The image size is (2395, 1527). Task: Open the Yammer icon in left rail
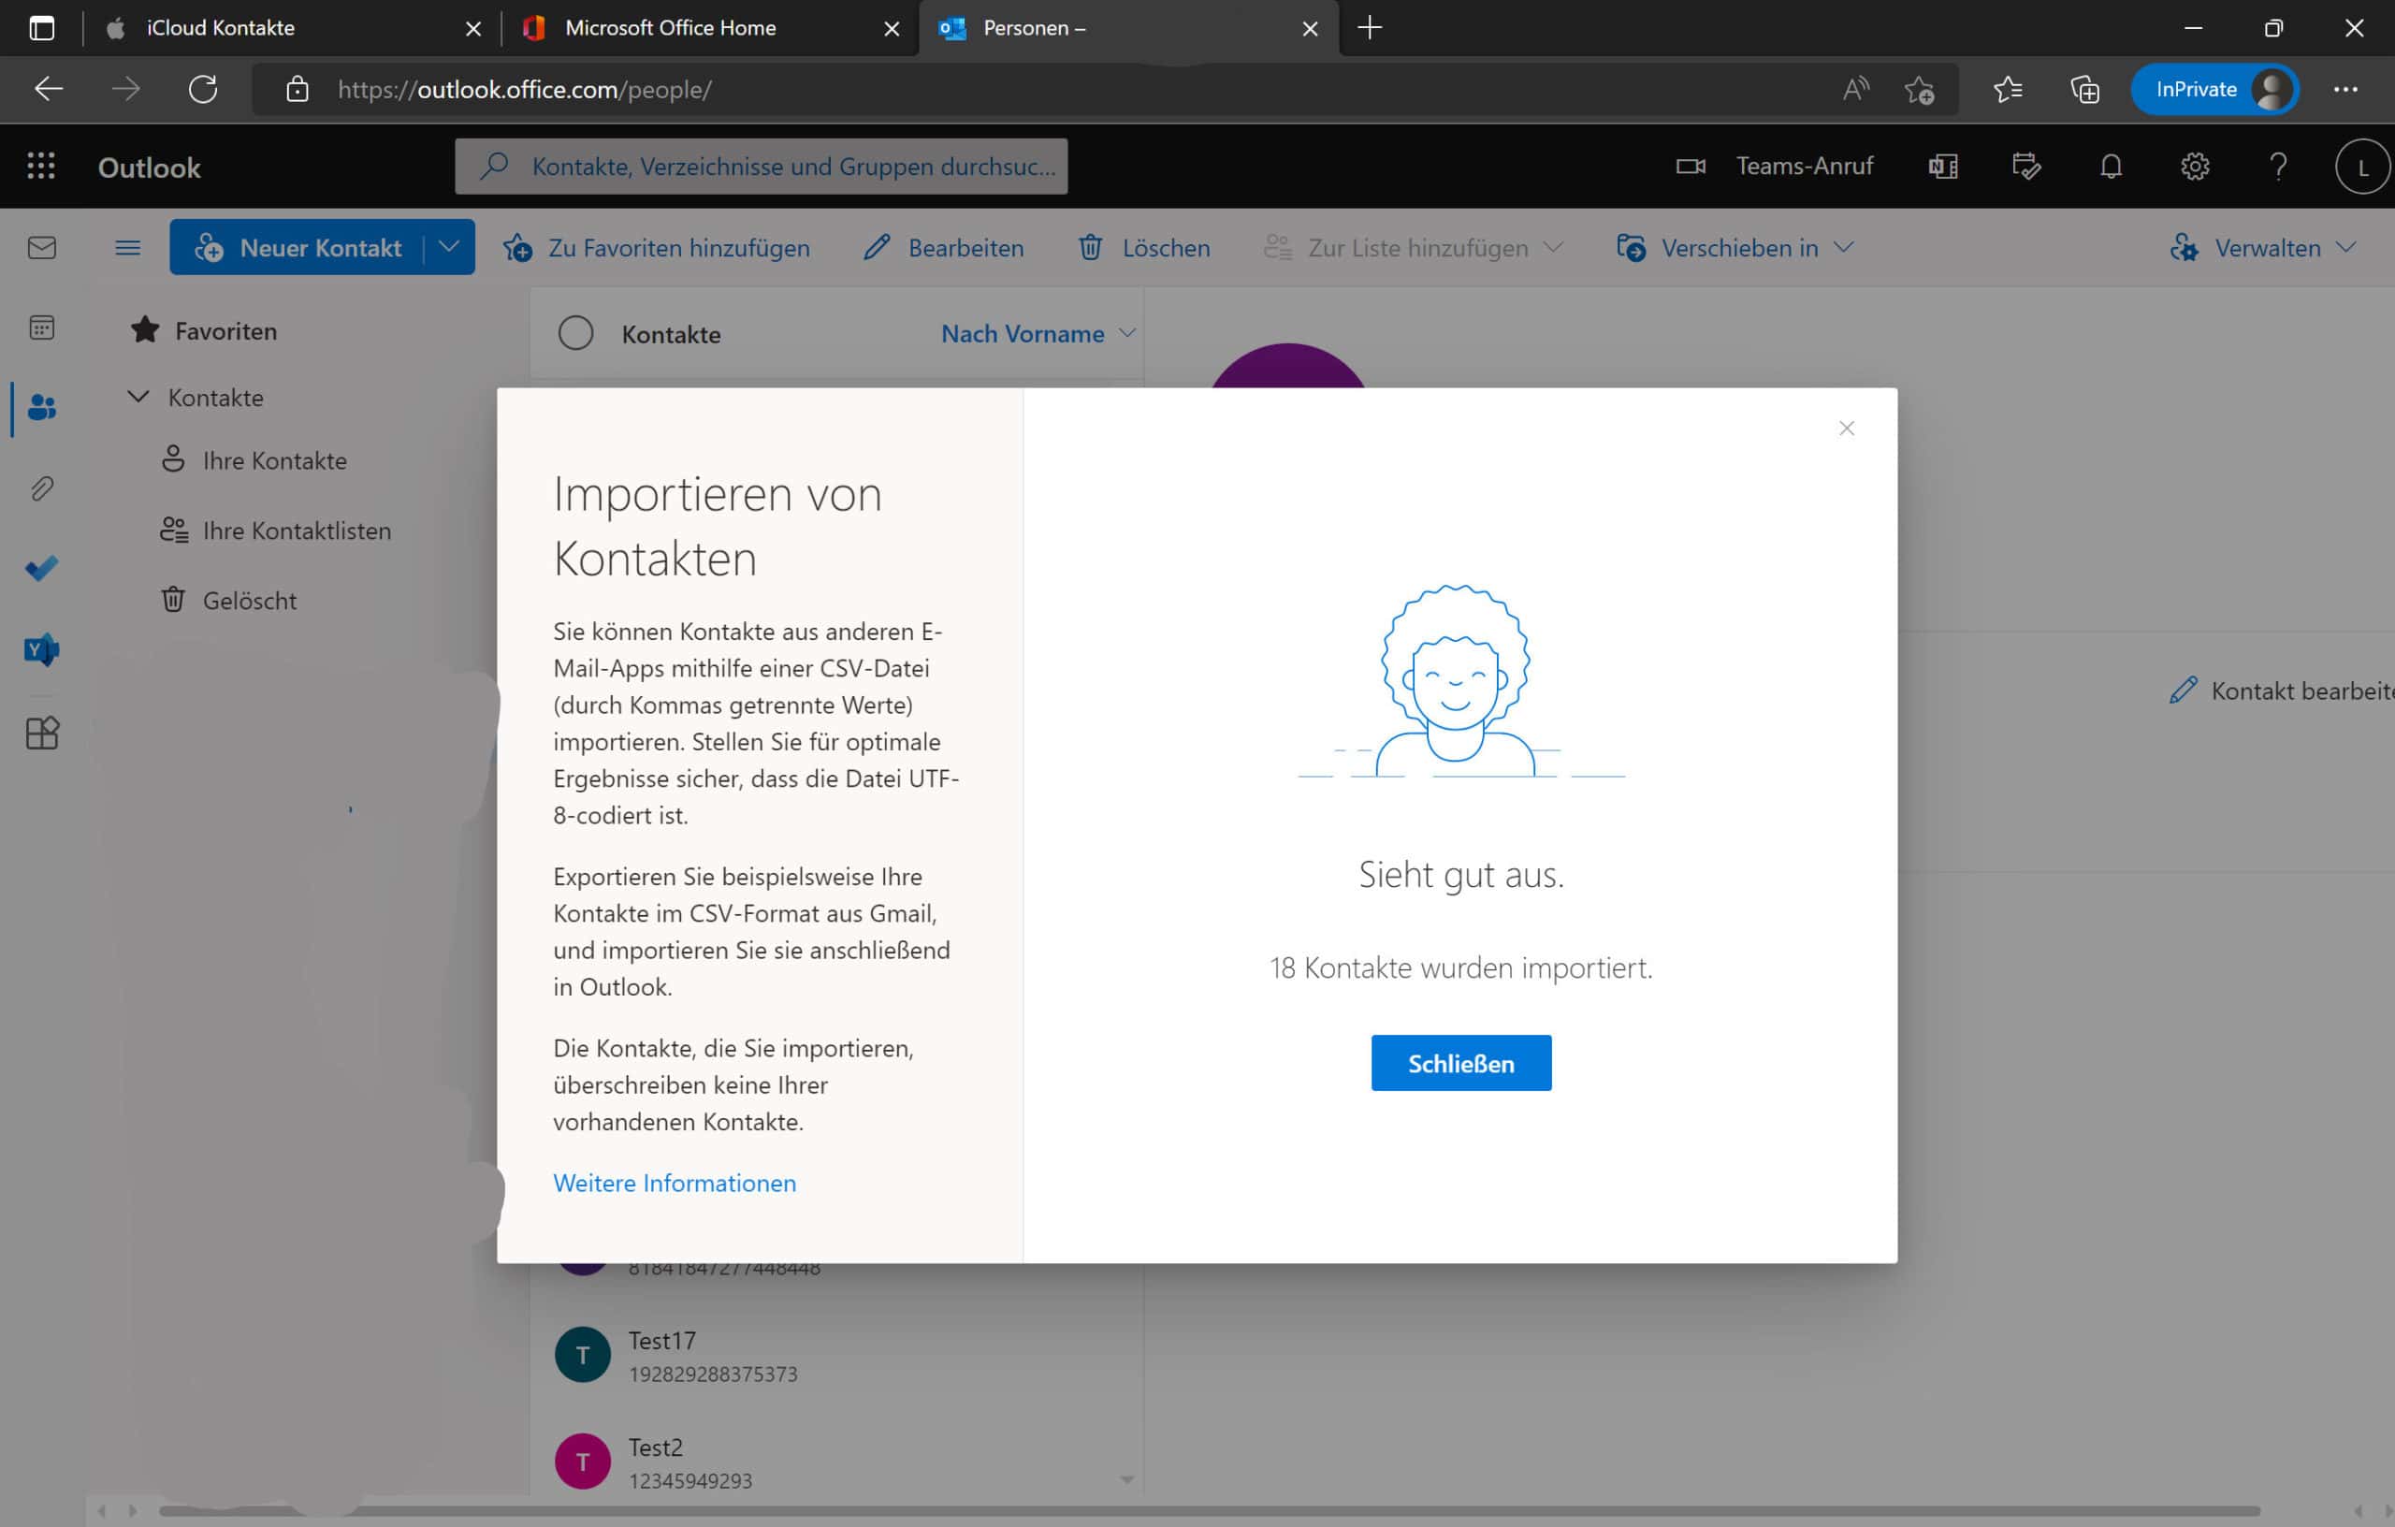click(42, 650)
